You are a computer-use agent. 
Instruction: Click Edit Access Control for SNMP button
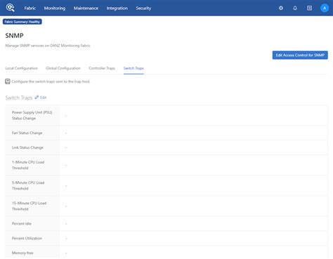300,55
